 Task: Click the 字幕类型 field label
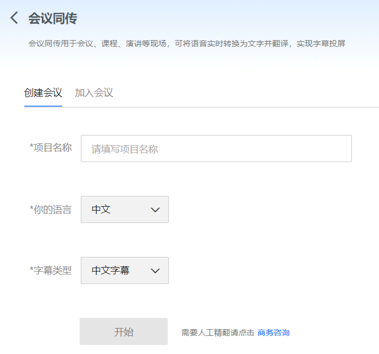click(x=53, y=270)
